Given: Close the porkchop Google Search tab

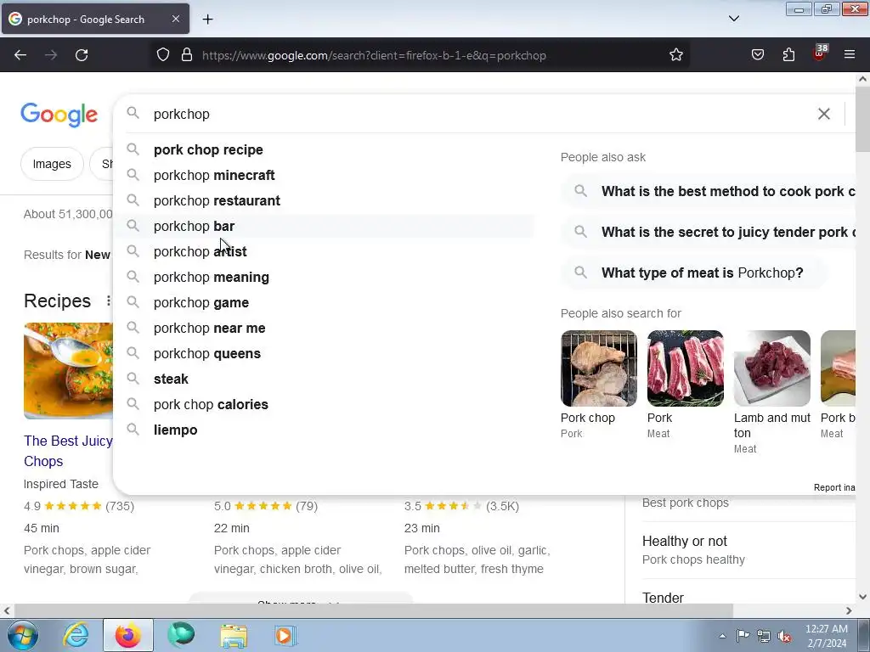Looking at the screenshot, I should [x=175, y=19].
